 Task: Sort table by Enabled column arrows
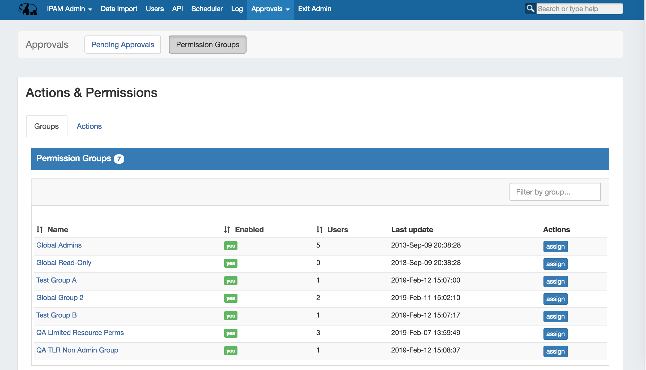click(x=227, y=230)
